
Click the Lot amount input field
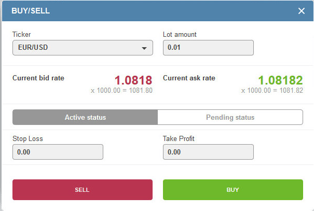coord(208,48)
